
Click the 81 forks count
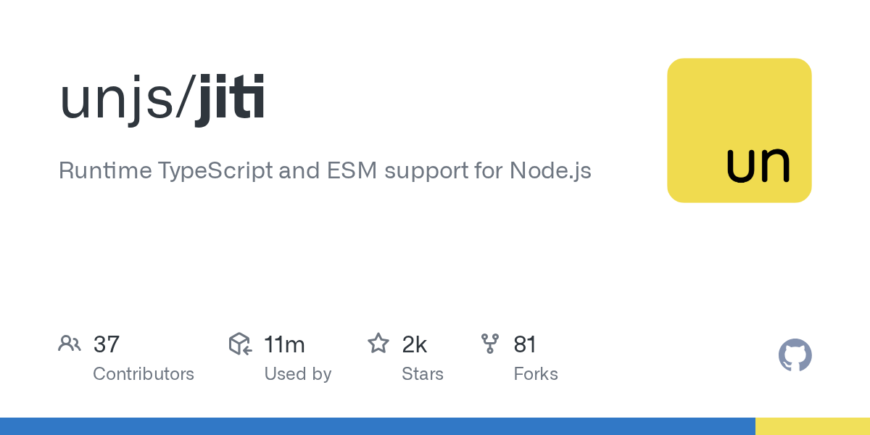click(x=525, y=344)
